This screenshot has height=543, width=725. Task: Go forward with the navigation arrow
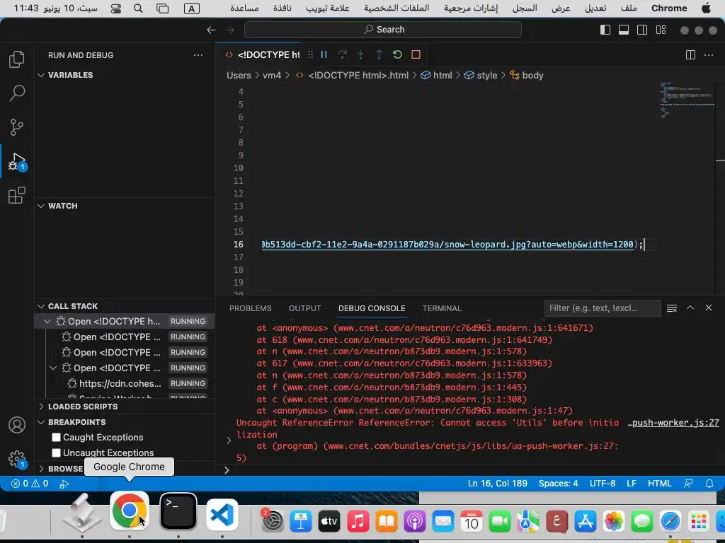[x=230, y=30]
